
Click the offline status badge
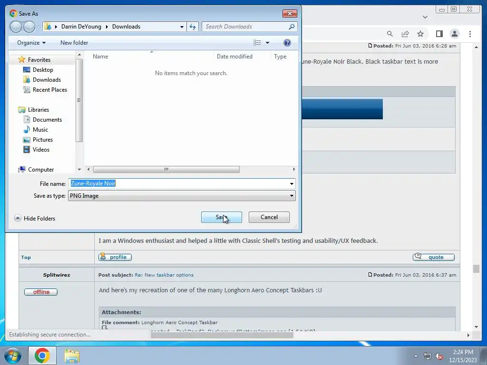click(41, 292)
